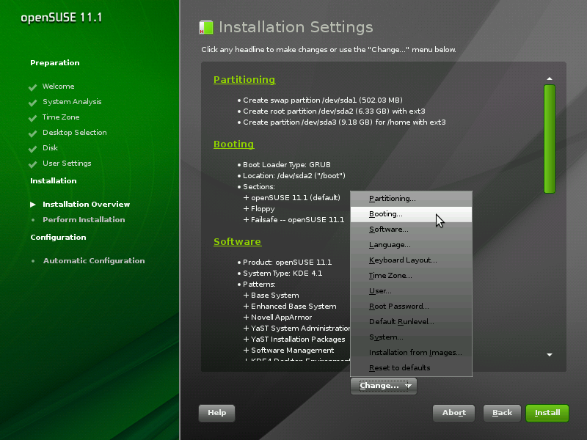This screenshot has width=587, height=440.
Task: Choose User... from the Change menu
Action: coord(411,290)
